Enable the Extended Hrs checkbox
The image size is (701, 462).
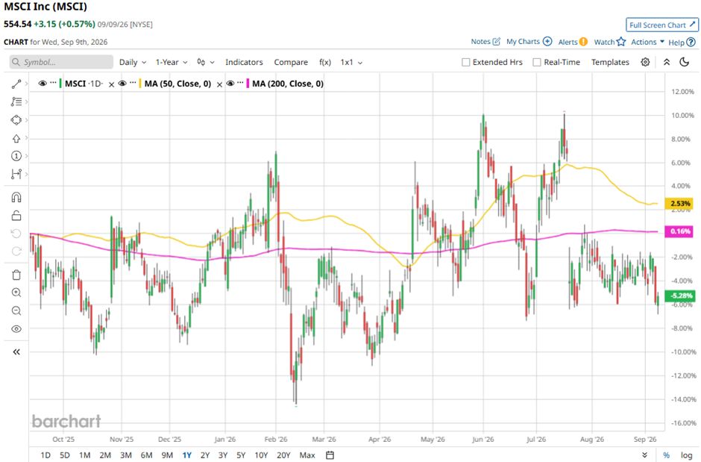click(465, 62)
